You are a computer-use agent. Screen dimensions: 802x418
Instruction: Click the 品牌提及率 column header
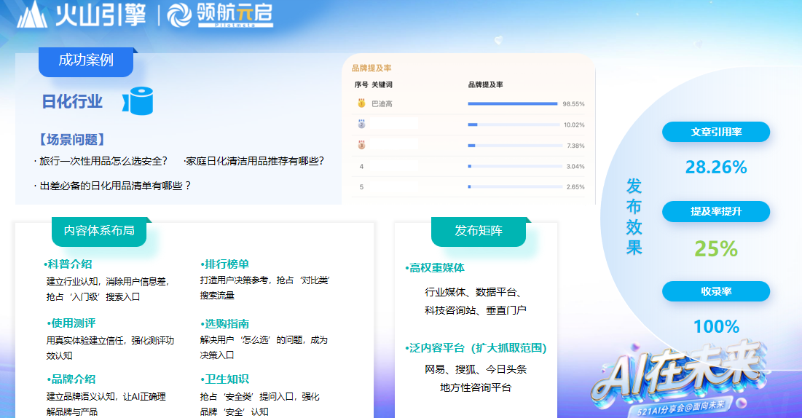pos(485,85)
